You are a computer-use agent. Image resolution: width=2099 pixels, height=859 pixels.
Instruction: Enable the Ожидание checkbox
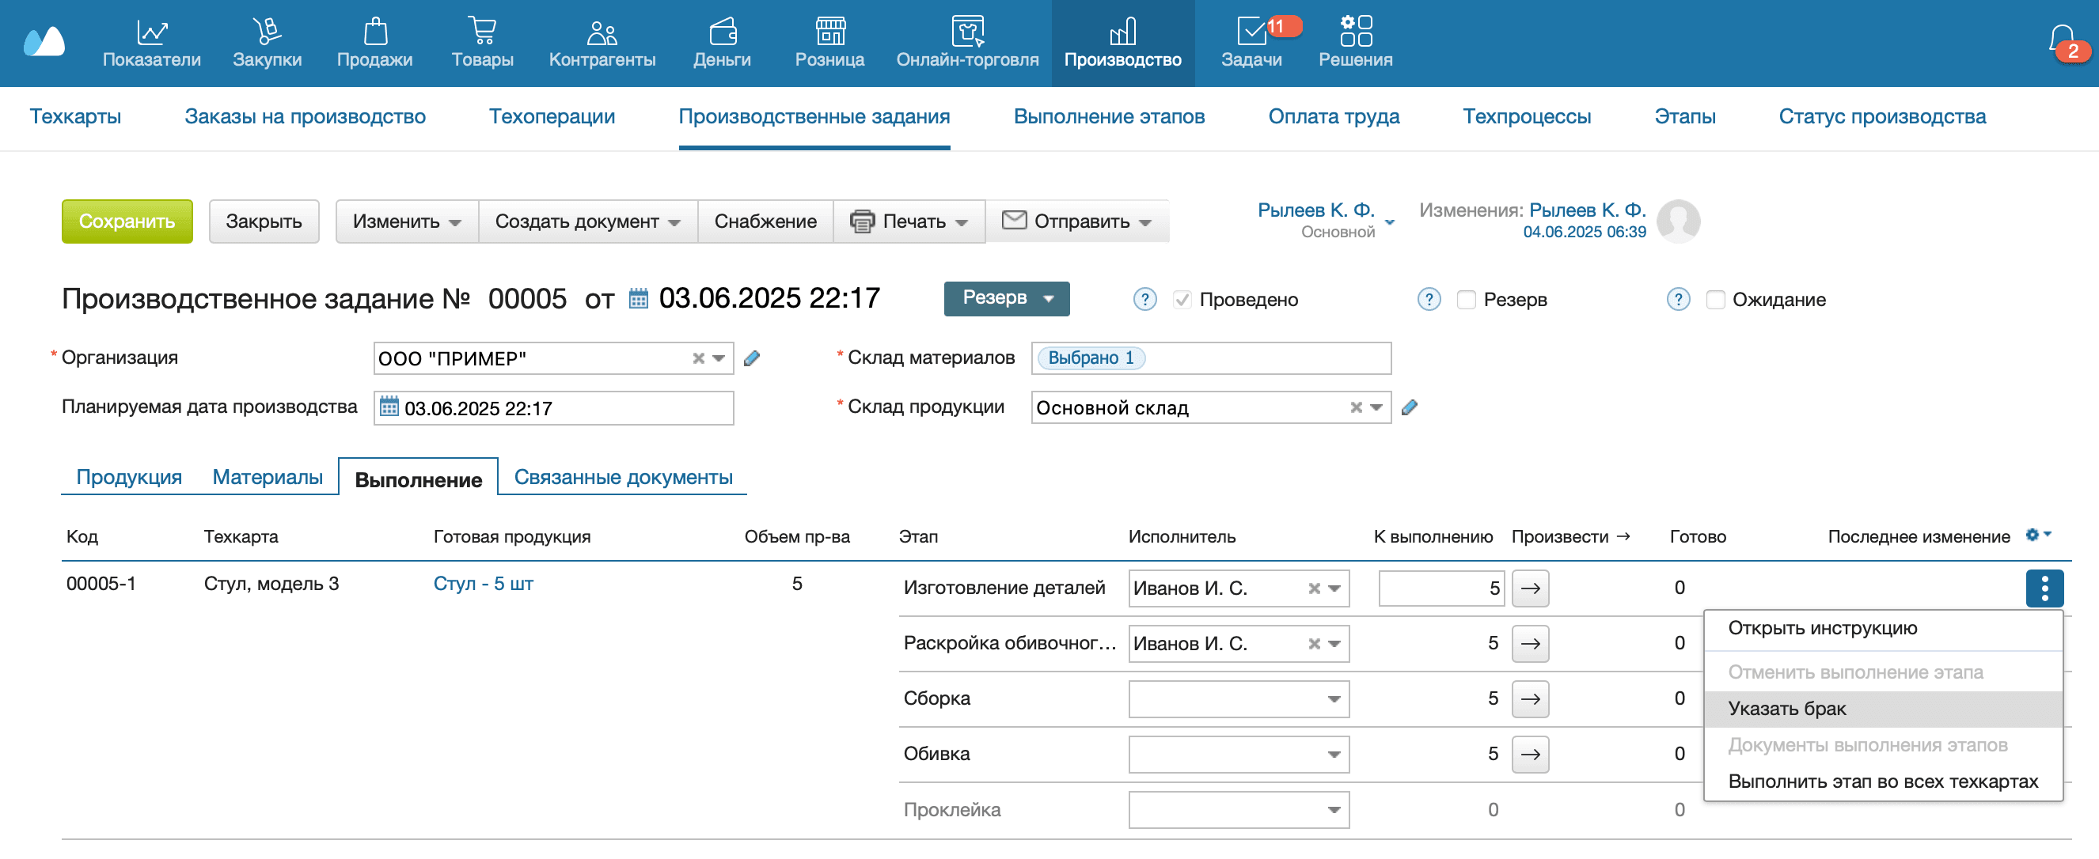(1714, 300)
